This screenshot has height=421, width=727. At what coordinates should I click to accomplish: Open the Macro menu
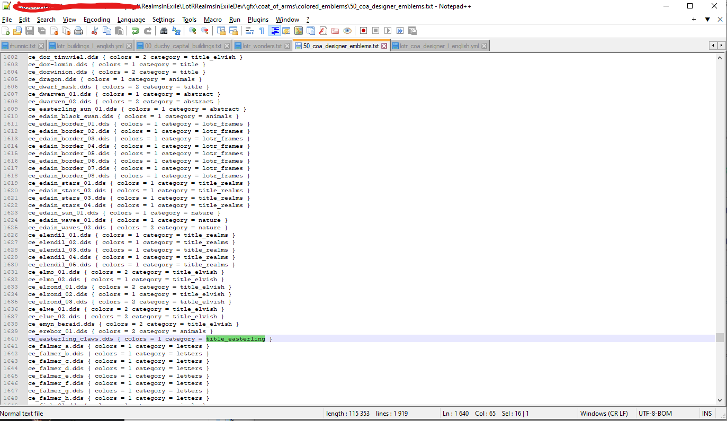[x=213, y=19]
